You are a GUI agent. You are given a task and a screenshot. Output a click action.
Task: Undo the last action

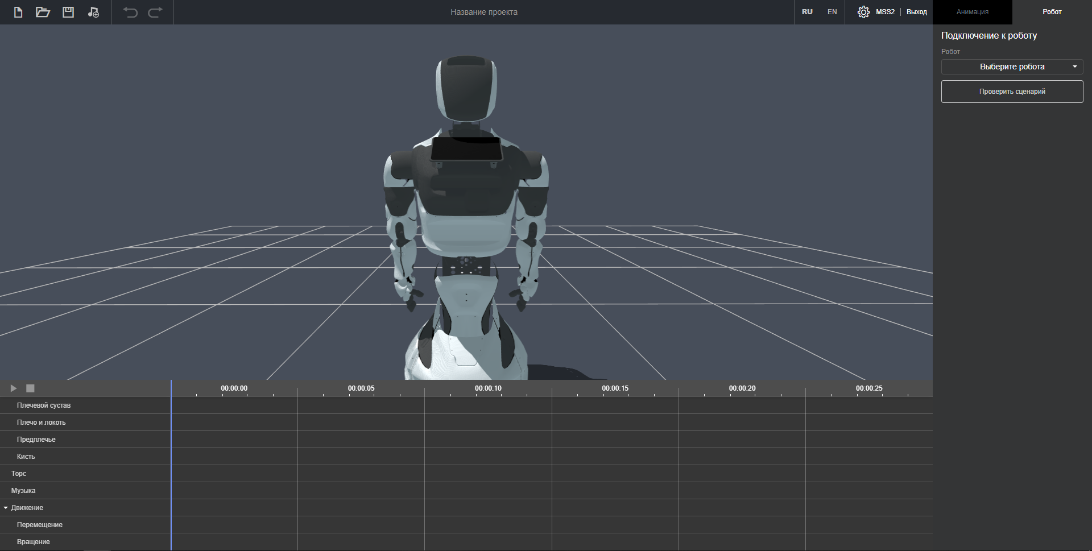[130, 12]
